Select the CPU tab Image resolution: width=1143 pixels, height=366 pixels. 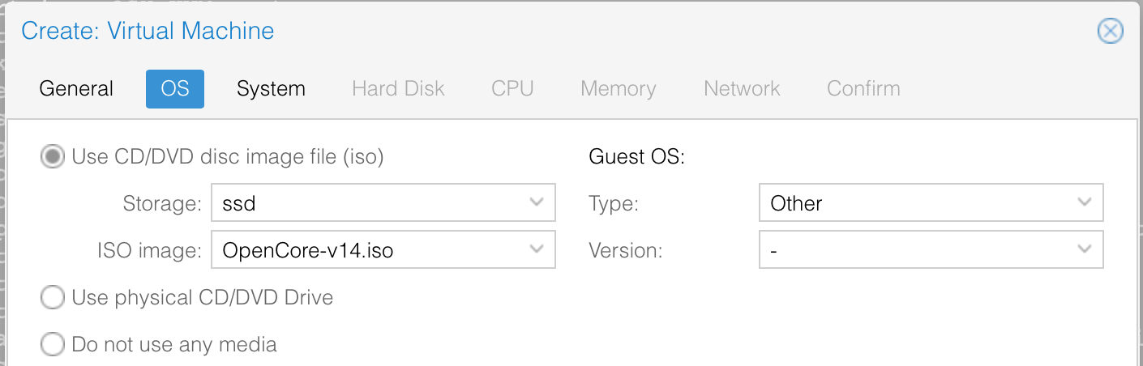pos(512,89)
